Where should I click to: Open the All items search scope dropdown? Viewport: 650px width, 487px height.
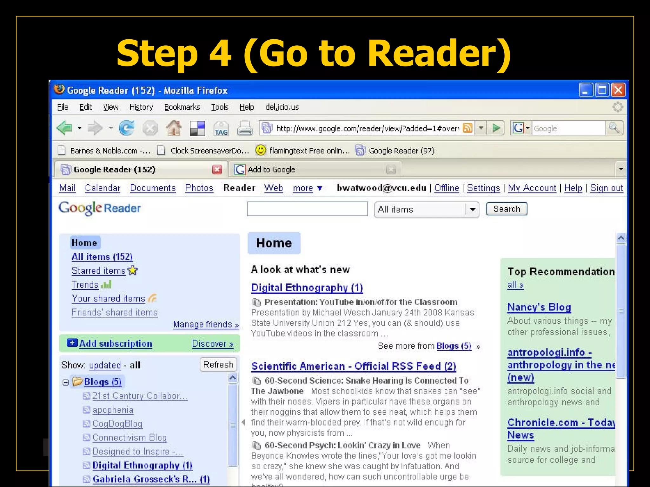(x=472, y=209)
